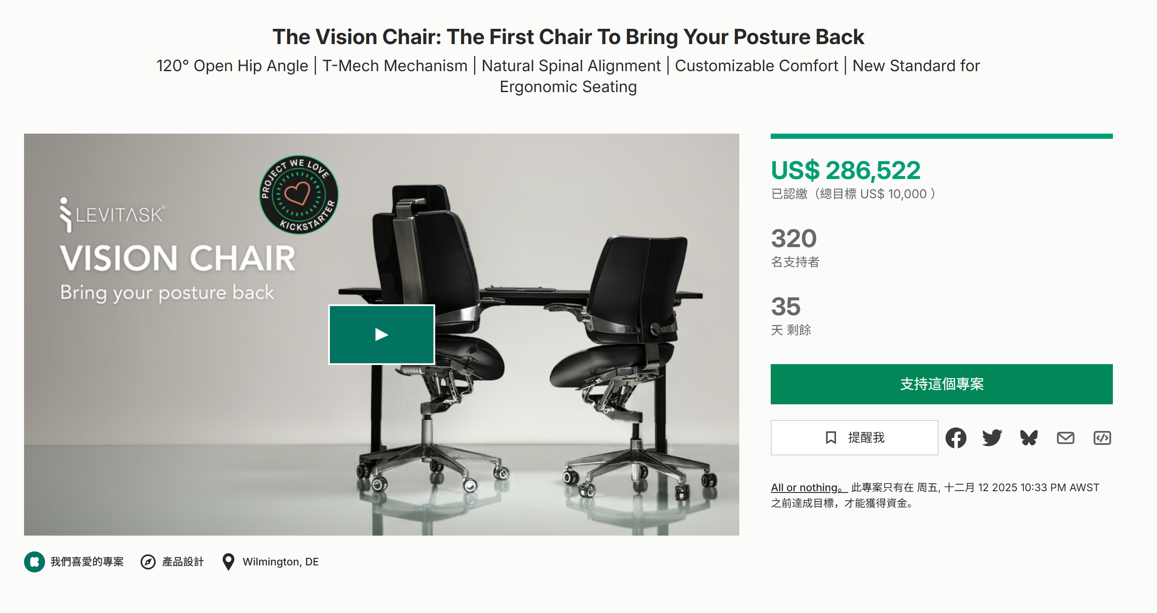Share the project on Bluesky
This screenshot has height=613, width=1157.
tap(1029, 437)
